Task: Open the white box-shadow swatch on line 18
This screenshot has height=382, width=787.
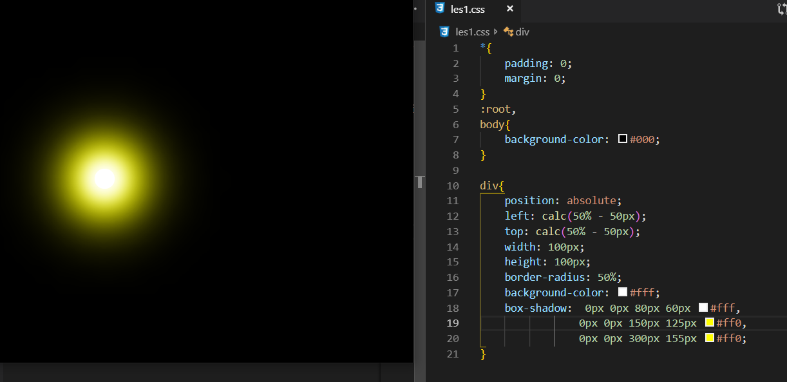Action: (703, 308)
